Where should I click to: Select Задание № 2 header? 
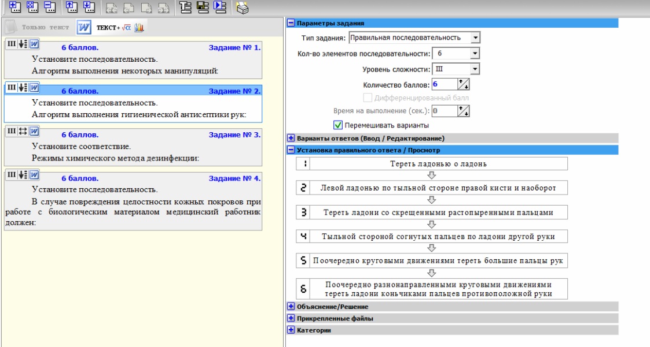pyautogui.click(x=133, y=91)
